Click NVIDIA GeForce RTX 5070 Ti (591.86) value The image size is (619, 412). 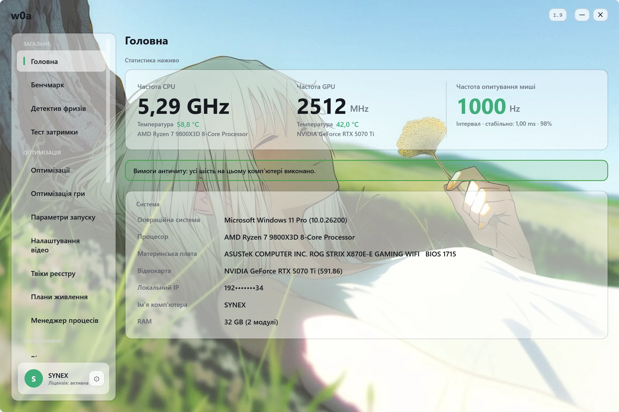(283, 271)
